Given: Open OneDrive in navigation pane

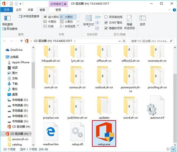Looking at the screenshot, I should coord(14,50).
